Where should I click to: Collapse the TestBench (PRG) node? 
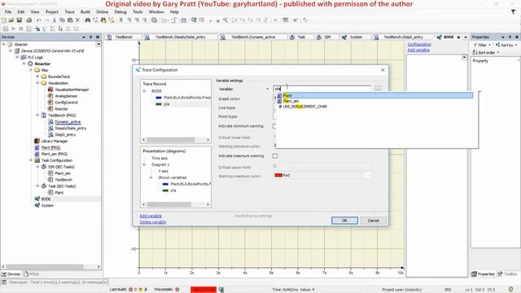37,116
